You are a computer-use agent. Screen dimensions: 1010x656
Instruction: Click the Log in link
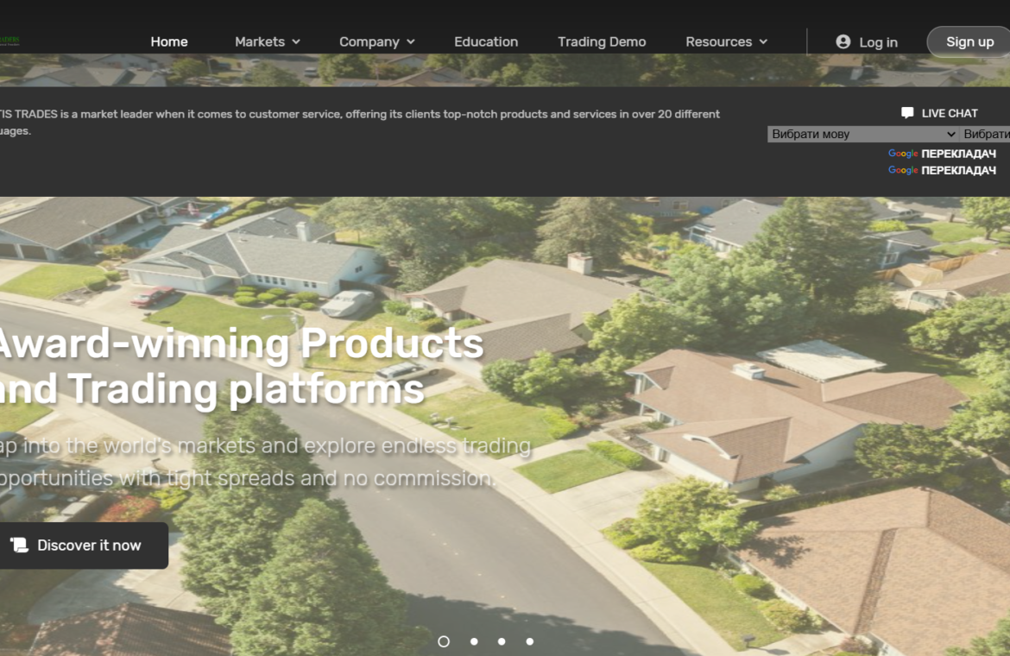(x=878, y=42)
